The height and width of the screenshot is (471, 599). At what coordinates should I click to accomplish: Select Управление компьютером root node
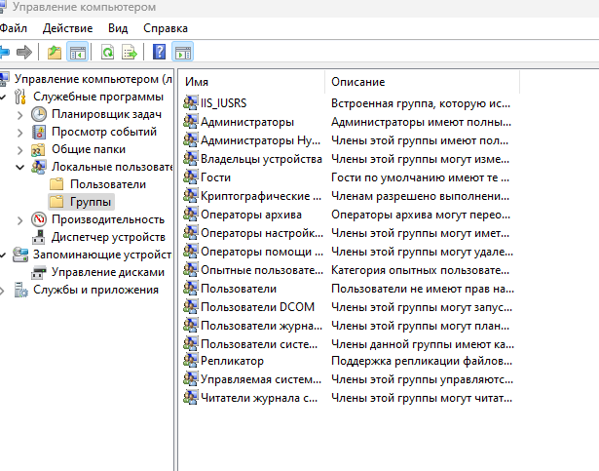pyautogui.click(x=94, y=79)
